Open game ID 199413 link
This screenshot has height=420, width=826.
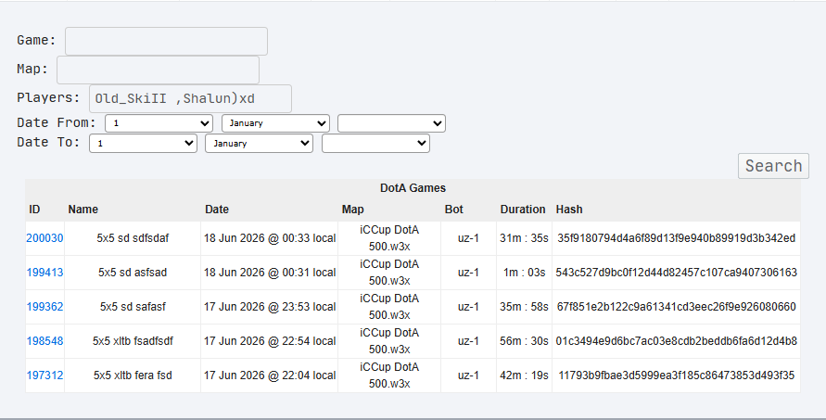tap(44, 273)
